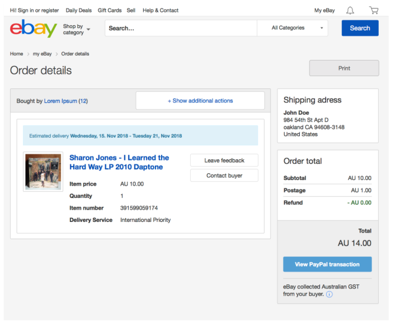
Task: Open the All Categories dropdown
Action: (x=293, y=28)
